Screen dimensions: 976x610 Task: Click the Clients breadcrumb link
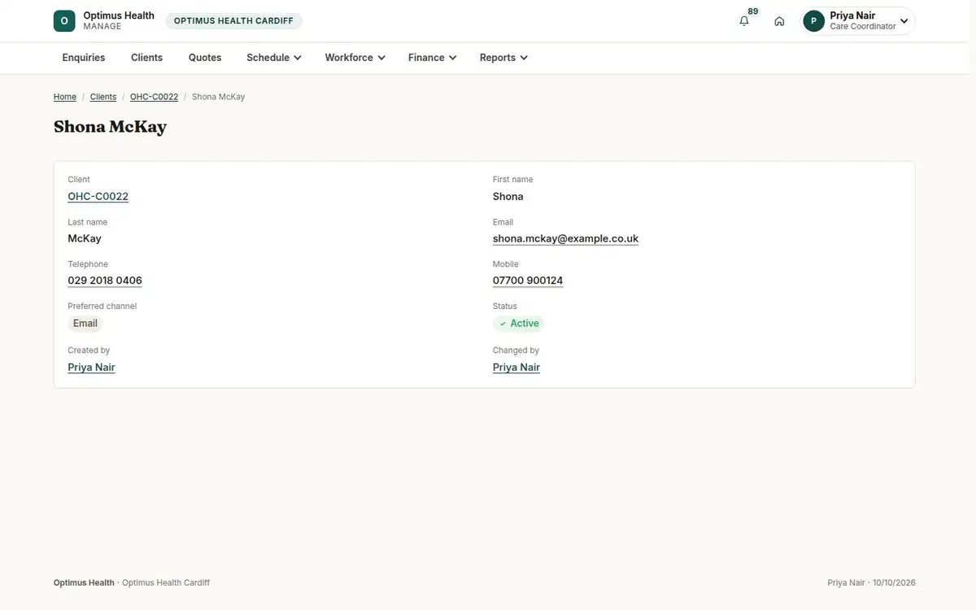[x=103, y=97]
